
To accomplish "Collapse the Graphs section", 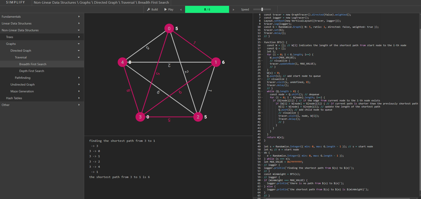I will (x=42, y=44).
